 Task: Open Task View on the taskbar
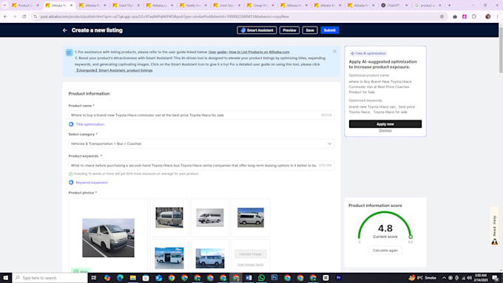[94, 278]
